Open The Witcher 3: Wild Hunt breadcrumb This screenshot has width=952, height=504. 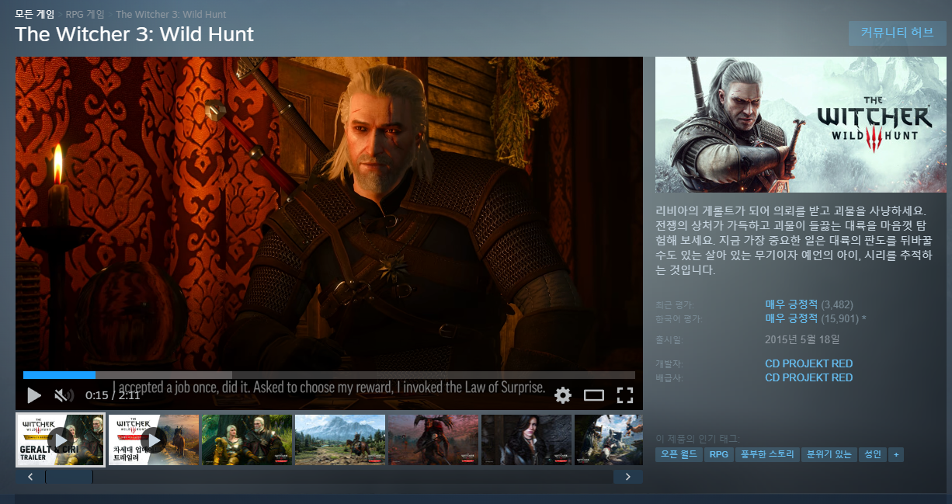click(x=171, y=15)
